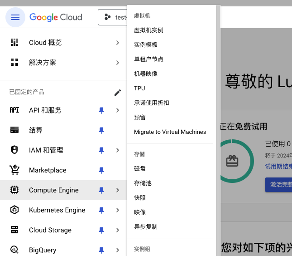Select the BigQuery label
292x256 pixels.
pyautogui.click(x=43, y=250)
